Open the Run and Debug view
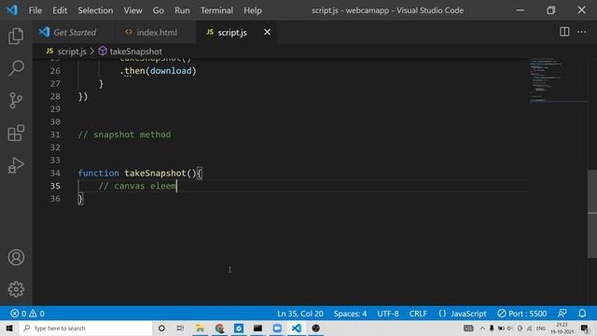Image resolution: width=597 pixels, height=336 pixels. coord(16,165)
